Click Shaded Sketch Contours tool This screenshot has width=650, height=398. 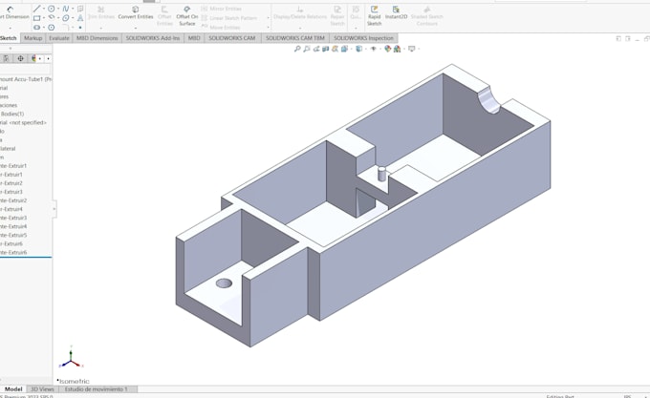click(x=427, y=15)
